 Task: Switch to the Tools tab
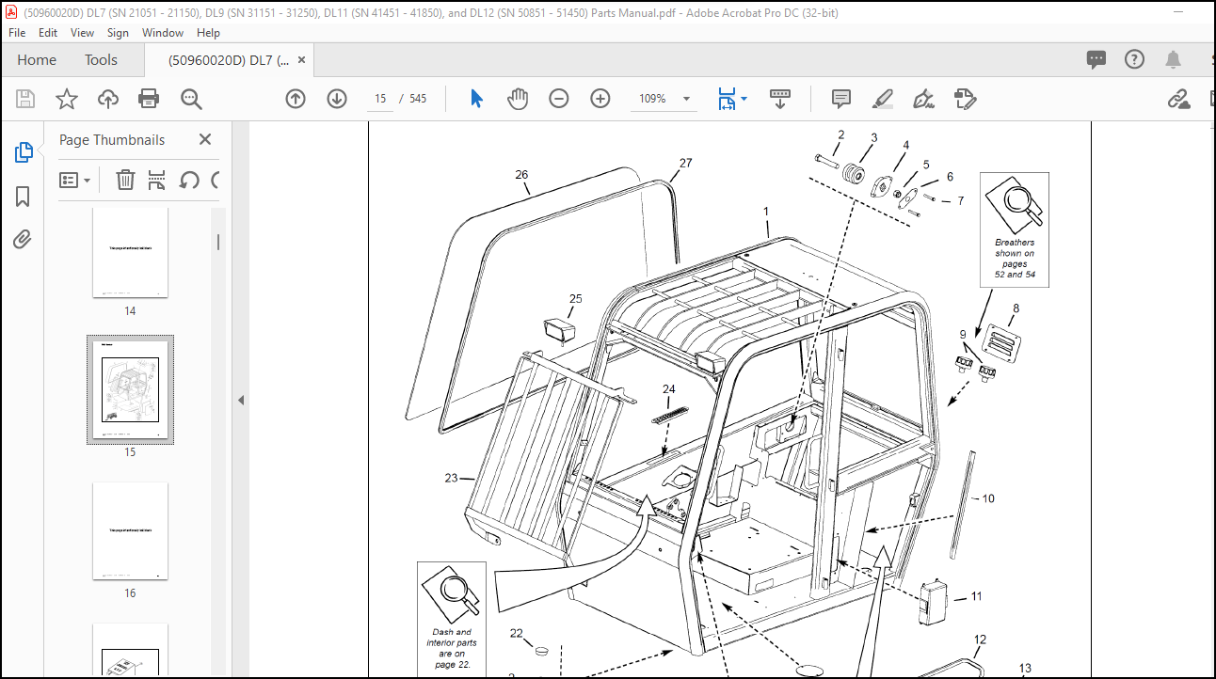tap(101, 60)
